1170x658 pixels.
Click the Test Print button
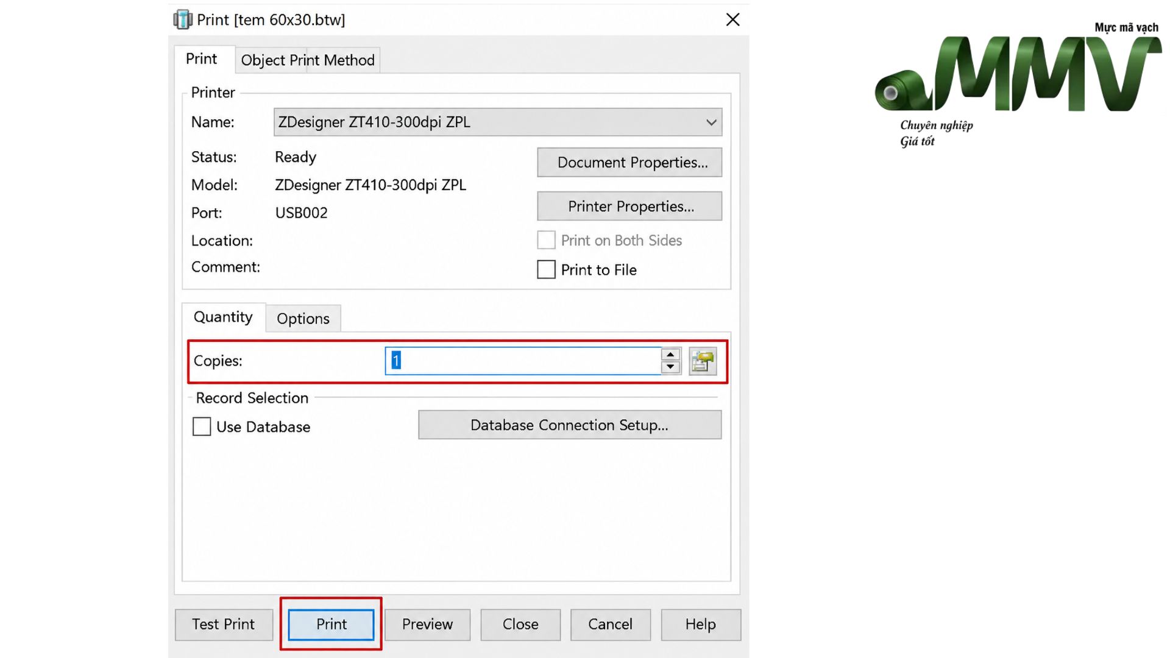point(224,624)
